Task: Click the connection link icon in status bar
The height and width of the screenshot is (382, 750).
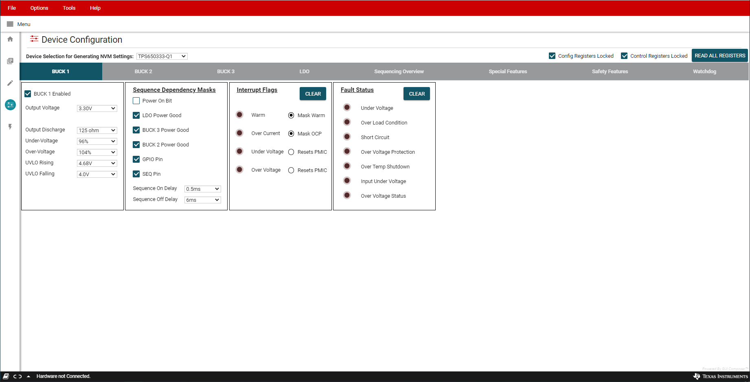Action: [18, 376]
